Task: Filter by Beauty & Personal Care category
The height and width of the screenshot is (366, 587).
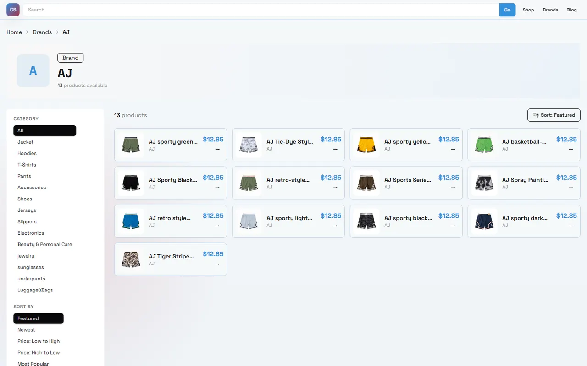Action: click(x=44, y=244)
